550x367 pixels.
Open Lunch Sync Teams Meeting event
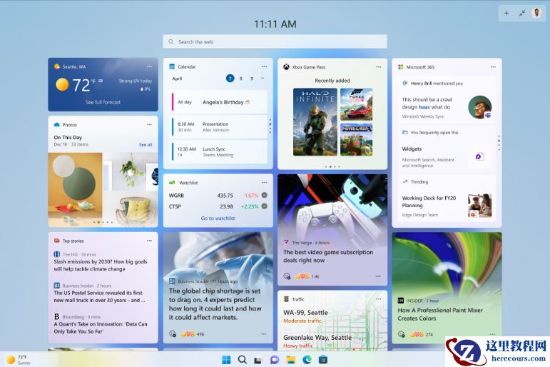(x=219, y=151)
